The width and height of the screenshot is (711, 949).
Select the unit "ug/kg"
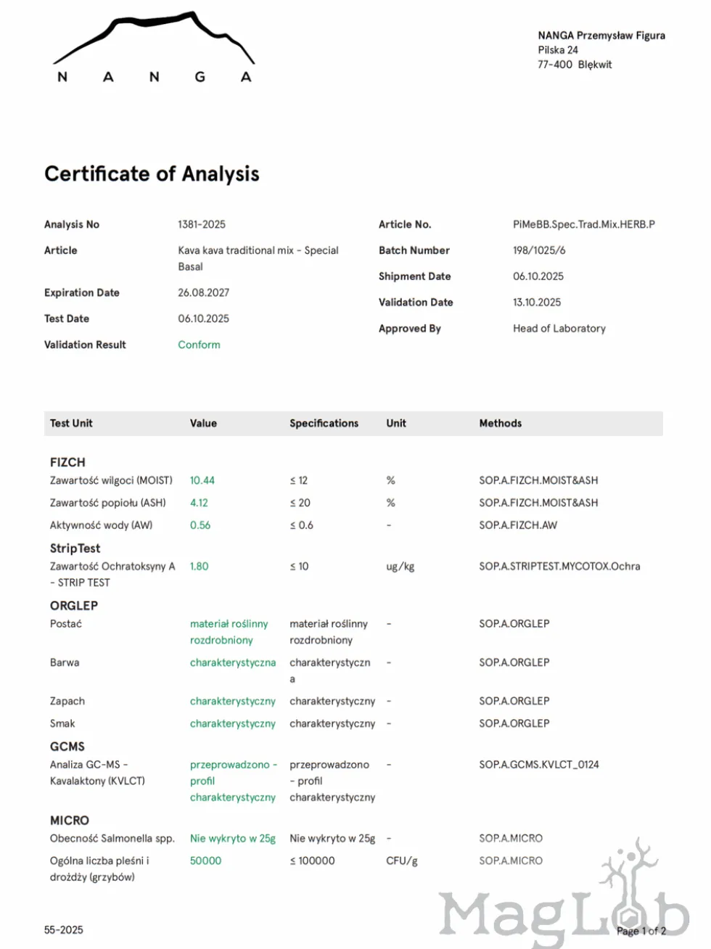pos(400,567)
